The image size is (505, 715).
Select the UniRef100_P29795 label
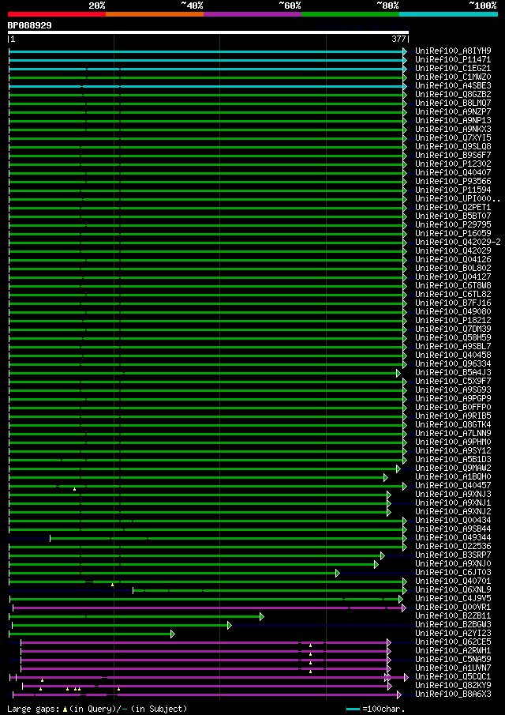(453, 224)
